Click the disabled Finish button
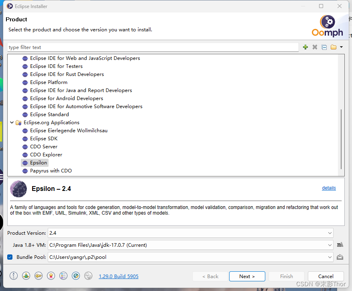 pyautogui.click(x=287, y=276)
